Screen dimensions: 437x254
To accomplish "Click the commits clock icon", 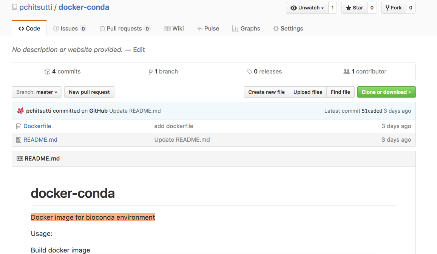I will [47, 72].
